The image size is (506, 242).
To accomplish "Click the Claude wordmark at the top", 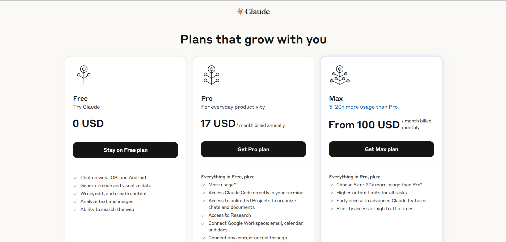I will point(257,12).
